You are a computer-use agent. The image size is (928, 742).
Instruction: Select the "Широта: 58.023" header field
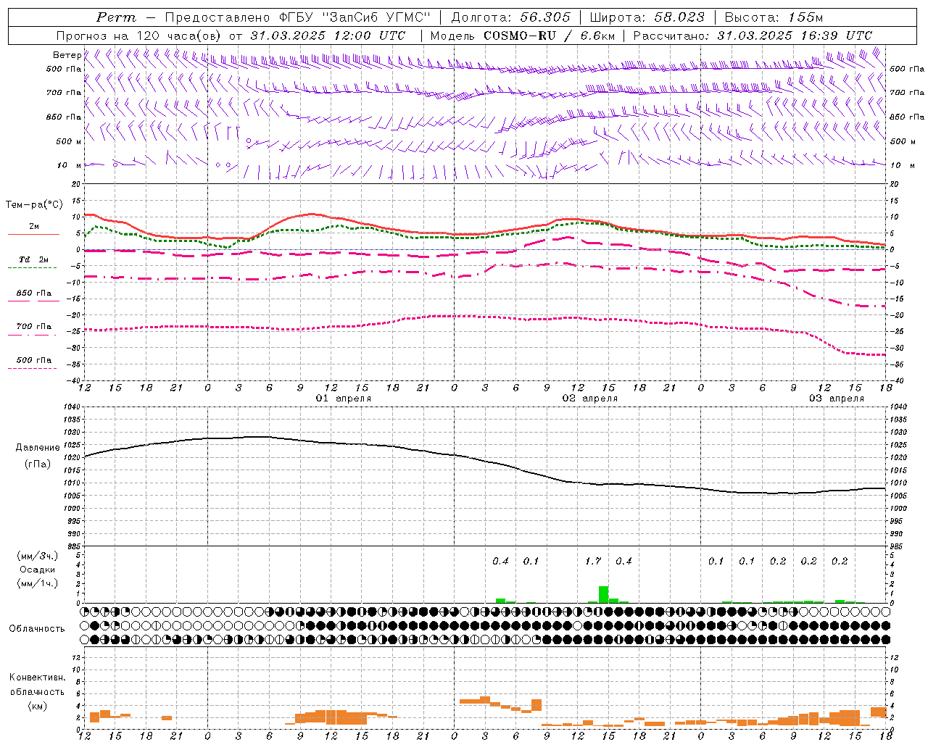coord(647,17)
